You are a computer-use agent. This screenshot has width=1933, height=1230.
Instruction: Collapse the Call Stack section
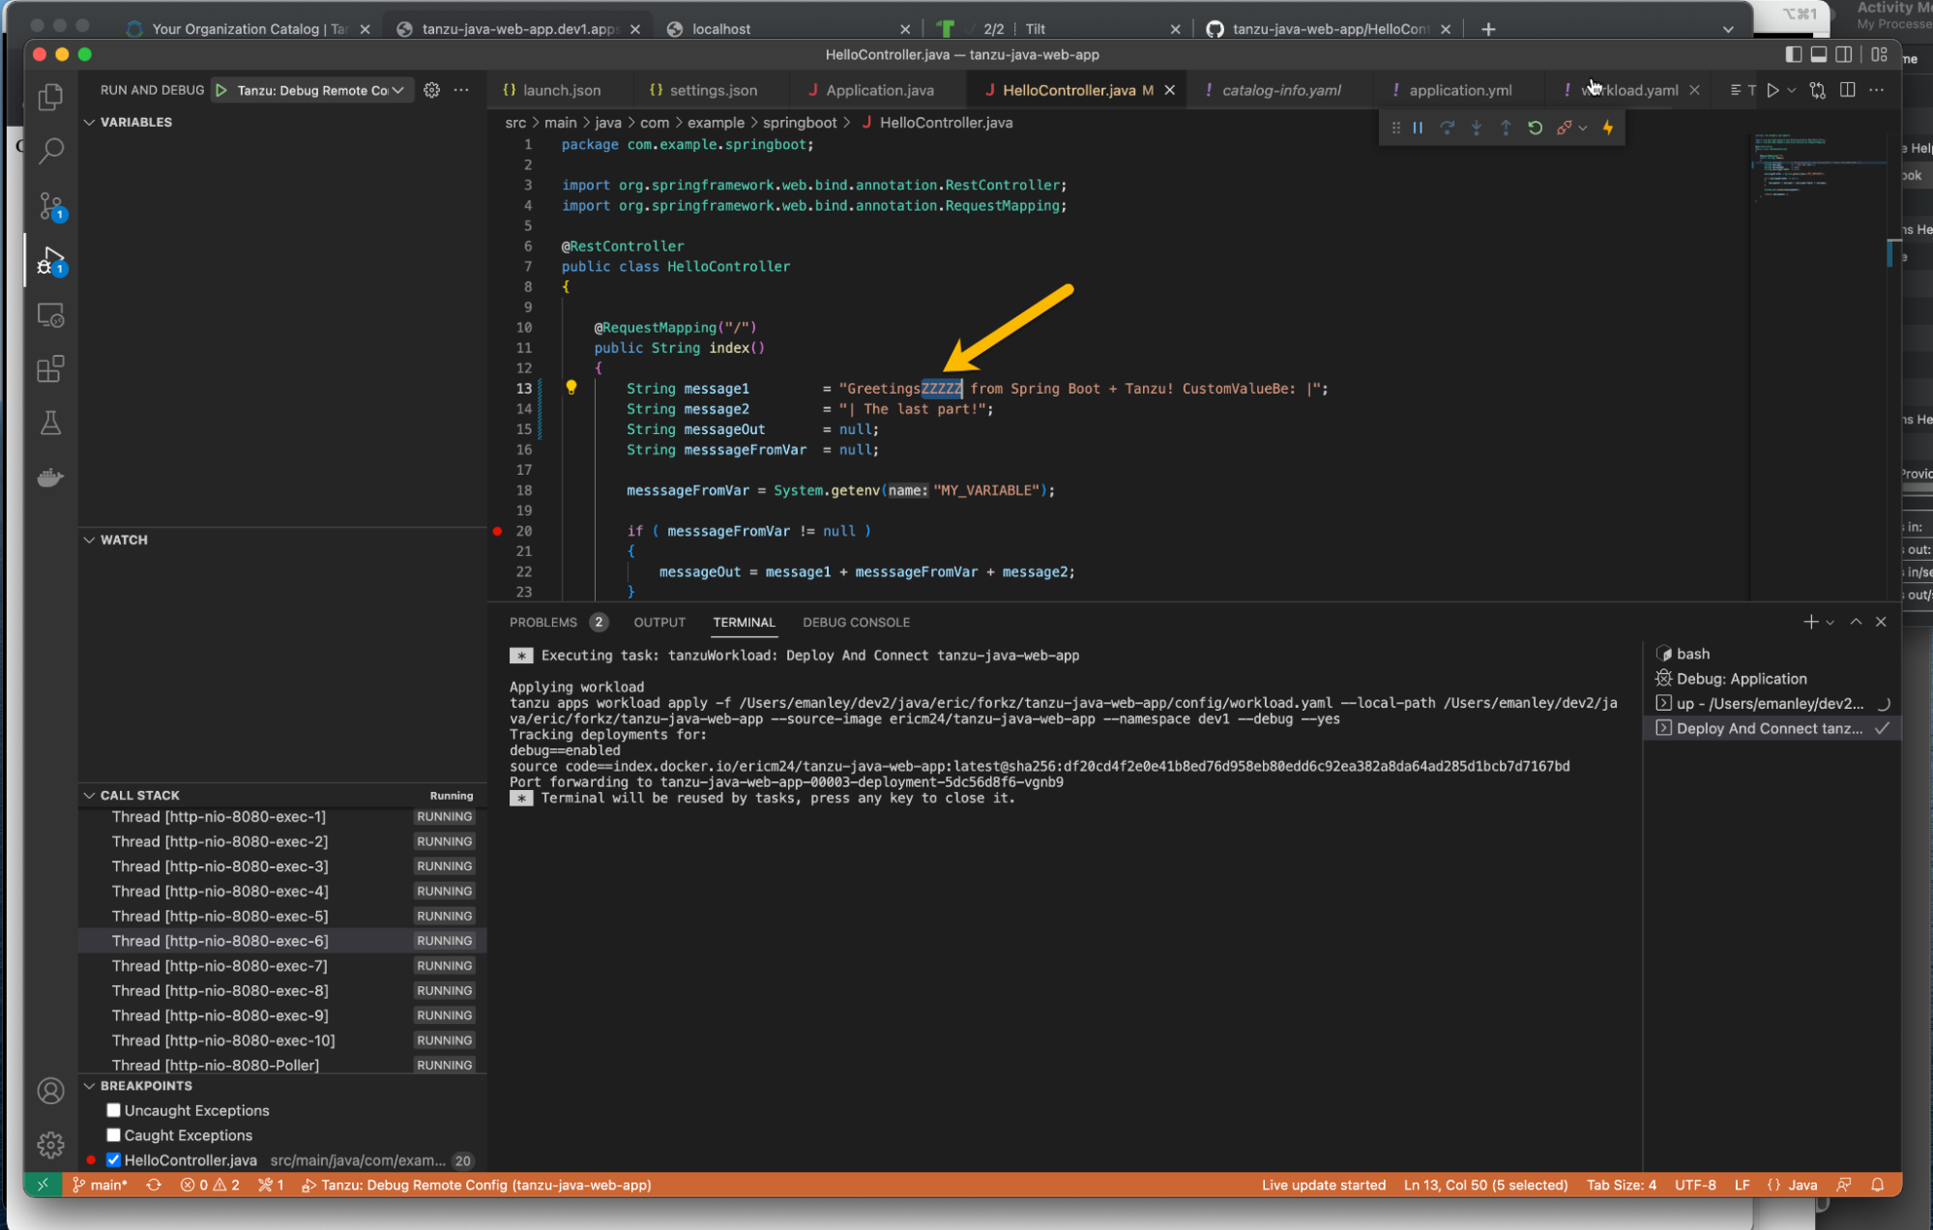tap(90, 795)
